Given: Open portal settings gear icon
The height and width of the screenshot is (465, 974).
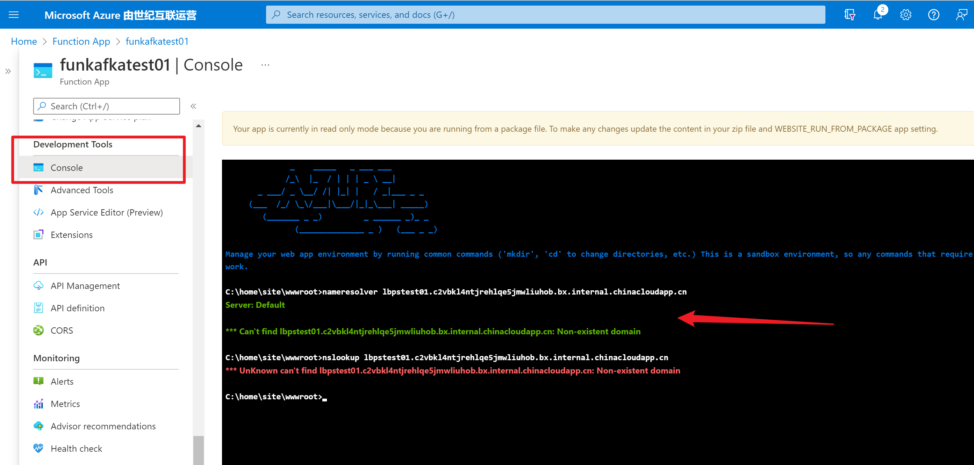Looking at the screenshot, I should click(905, 15).
